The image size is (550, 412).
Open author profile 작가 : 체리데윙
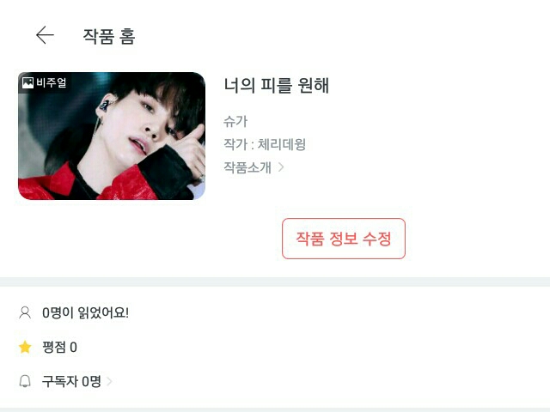(265, 144)
